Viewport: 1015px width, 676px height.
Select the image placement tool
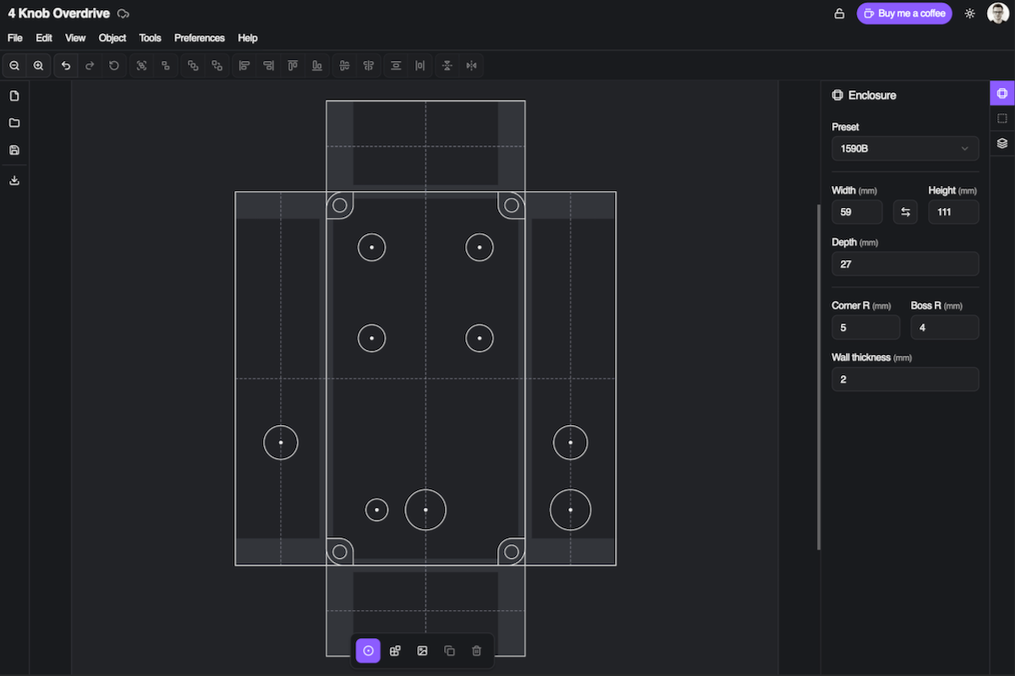(422, 651)
